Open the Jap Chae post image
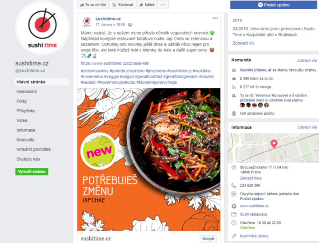Image resolution: width=319 pixels, height=243 pixels. point(149,159)
